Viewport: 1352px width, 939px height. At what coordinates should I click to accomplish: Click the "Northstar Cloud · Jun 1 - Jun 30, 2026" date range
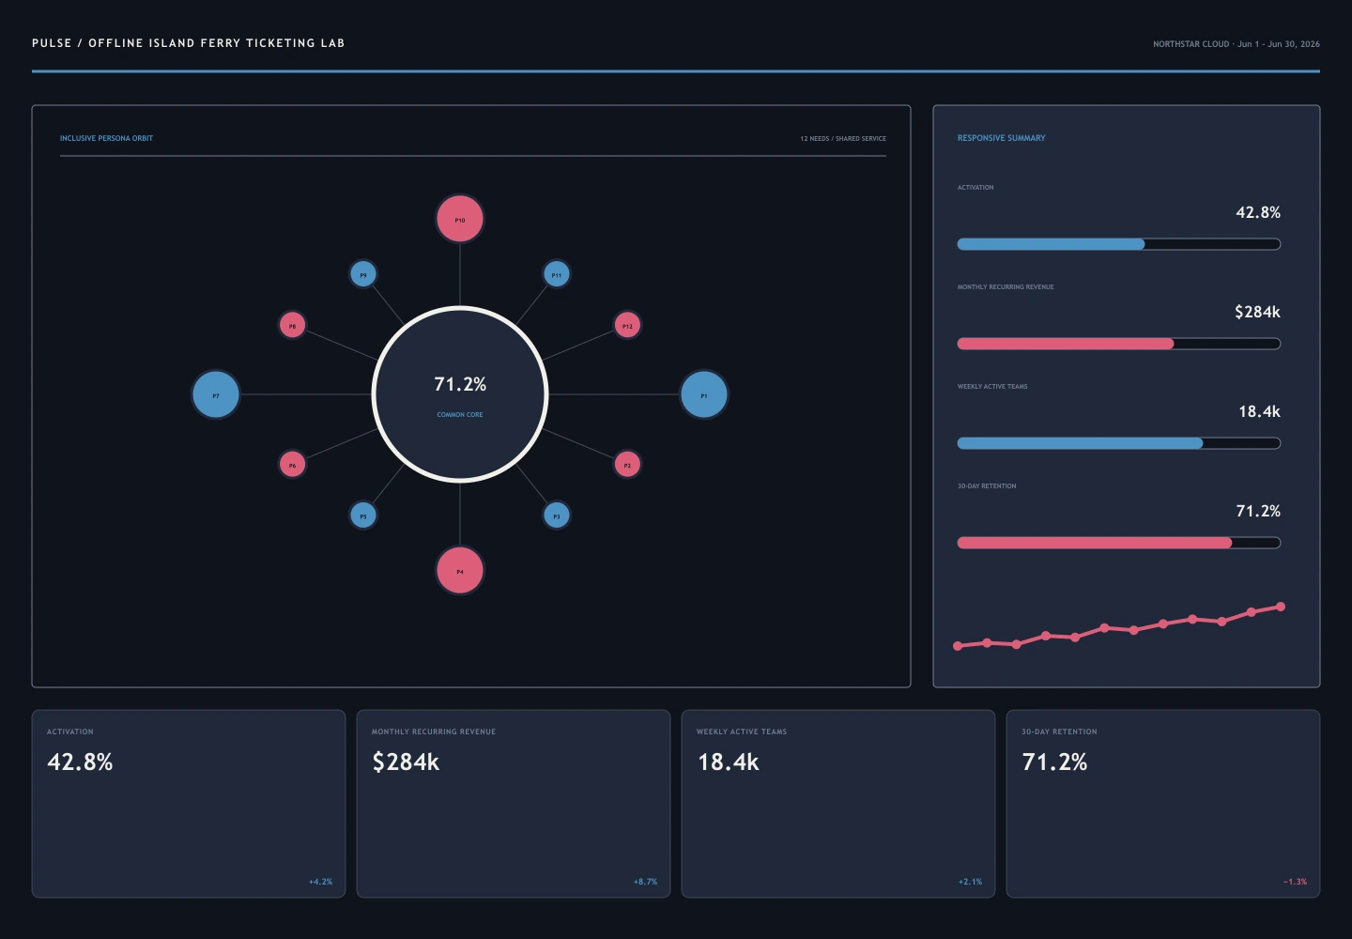tap(1237, 44)
